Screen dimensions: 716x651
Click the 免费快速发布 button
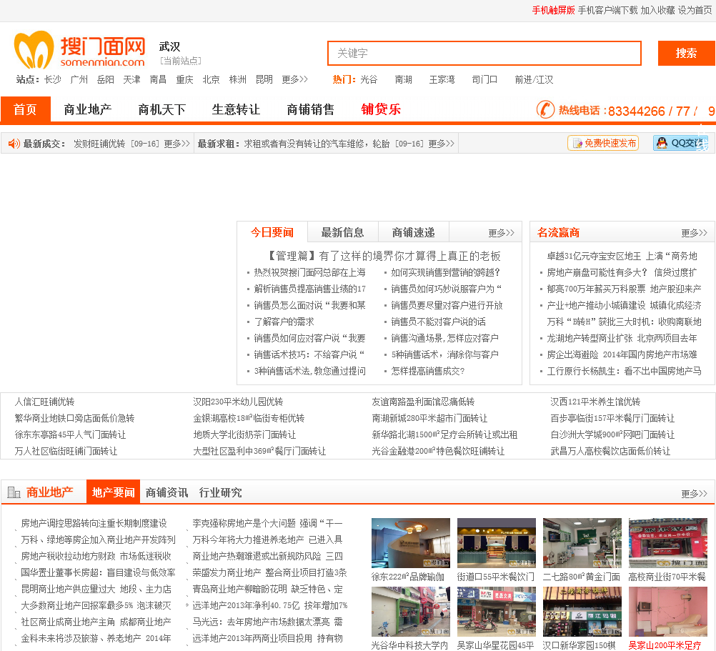click(603, 144)
